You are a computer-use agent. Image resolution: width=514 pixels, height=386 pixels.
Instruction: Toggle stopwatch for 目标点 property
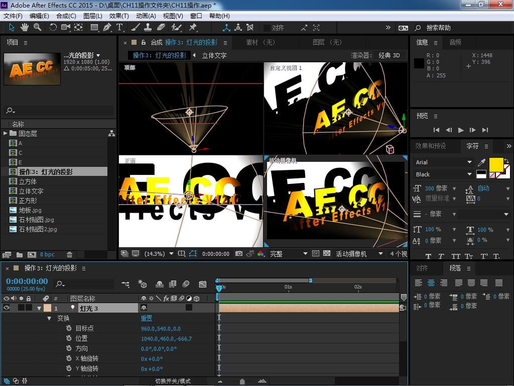69,328
